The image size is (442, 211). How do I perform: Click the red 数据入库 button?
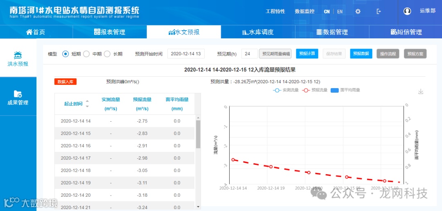(x=65, y=82)
